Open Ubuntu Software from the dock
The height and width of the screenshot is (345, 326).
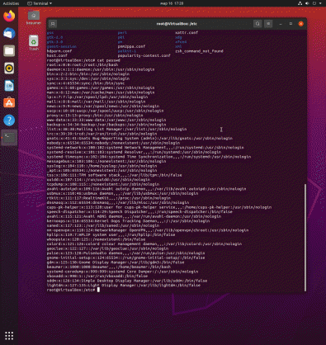[x=9, y=103]
